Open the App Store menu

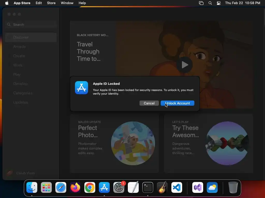pyautogui.click(x=22, y=3)
